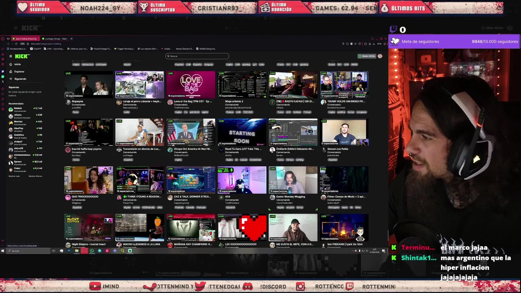The image size is (521, 293).
Task: Click the TECHNO tag
Action: point(248,112)
